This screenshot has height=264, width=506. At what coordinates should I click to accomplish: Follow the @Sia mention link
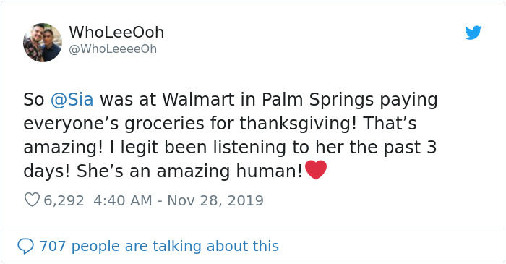(72, 99)
